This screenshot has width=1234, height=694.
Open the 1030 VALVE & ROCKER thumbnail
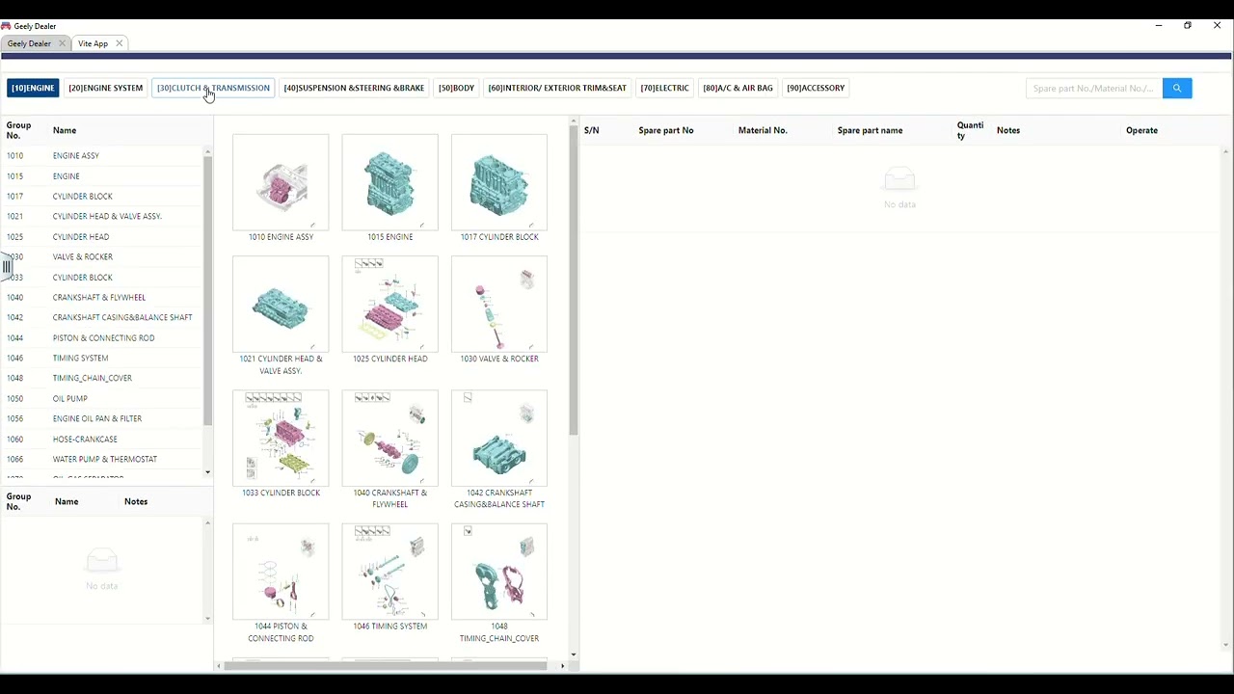(499, 304)
